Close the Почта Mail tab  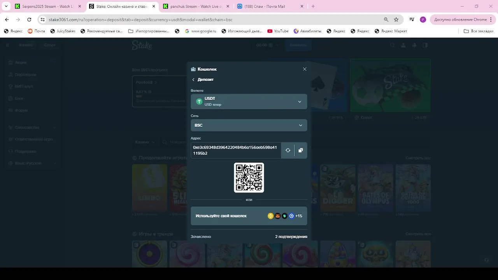pyautogui.click(x=302, y=6)
